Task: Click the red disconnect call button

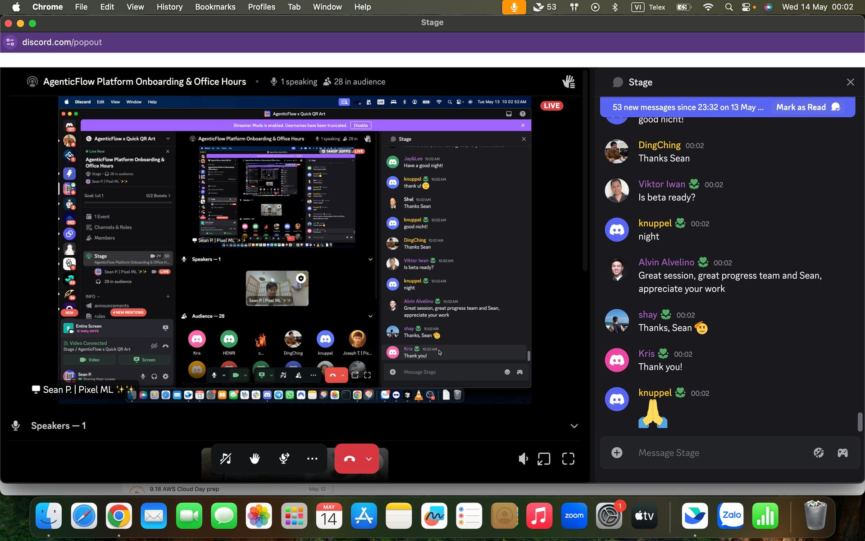Action: click(x=349, y=458)
